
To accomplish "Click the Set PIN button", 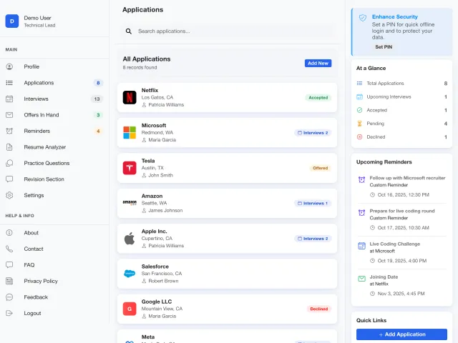I will click(384, 47).
